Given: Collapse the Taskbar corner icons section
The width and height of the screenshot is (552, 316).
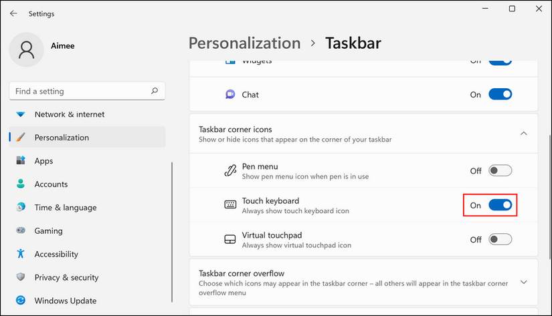Looking at the screenshot, I should [524, 133].
